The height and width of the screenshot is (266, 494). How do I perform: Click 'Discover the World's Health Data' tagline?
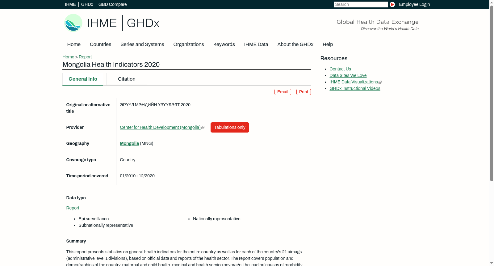tap(390, 29)
